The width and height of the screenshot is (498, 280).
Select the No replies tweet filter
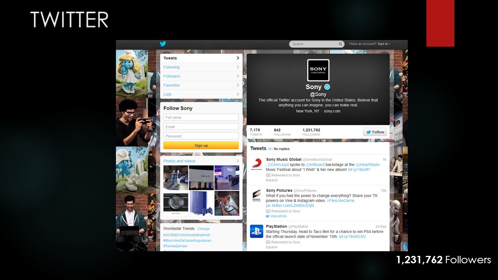(282, 149)
